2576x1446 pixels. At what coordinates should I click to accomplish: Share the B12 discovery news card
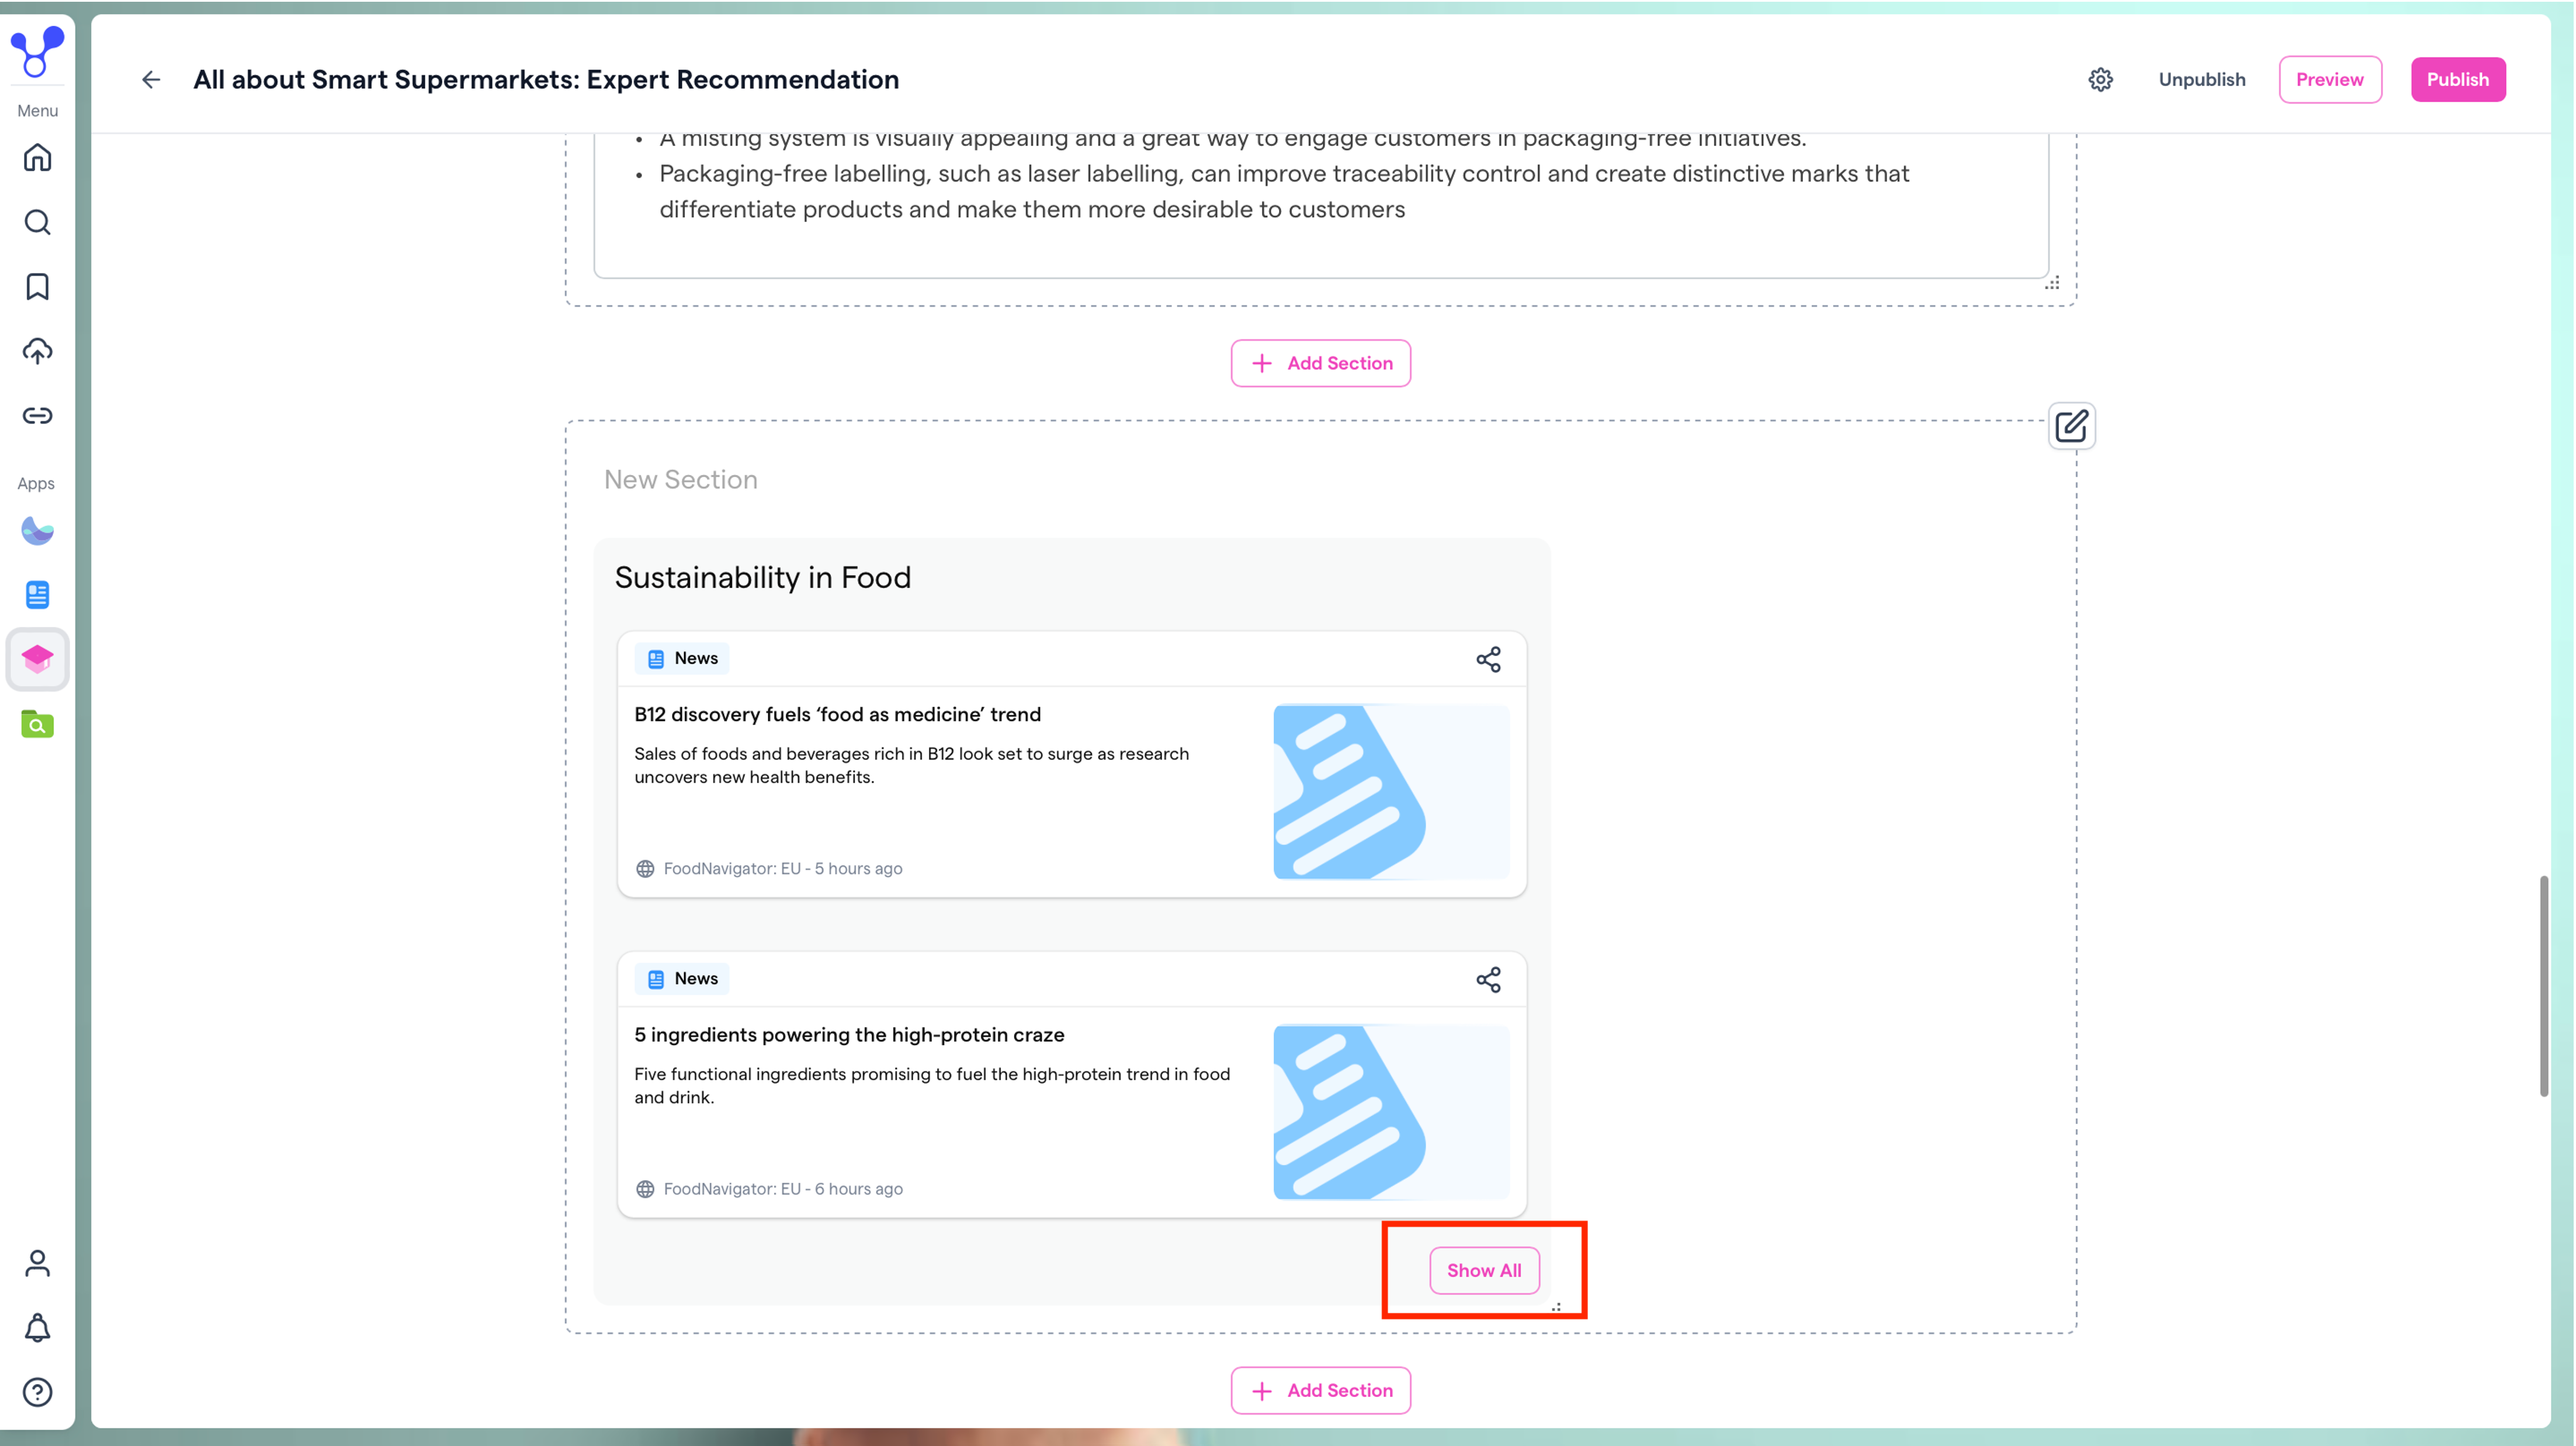[1488, 659]
